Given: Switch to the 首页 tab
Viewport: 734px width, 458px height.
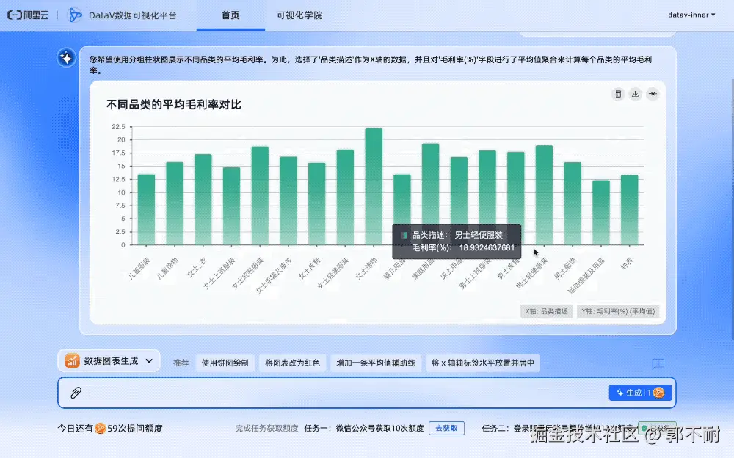Looking at the screenshot, I should pos(230,14).
